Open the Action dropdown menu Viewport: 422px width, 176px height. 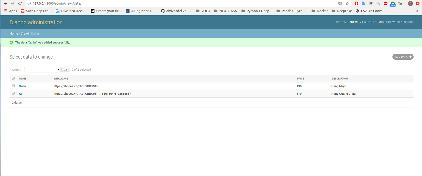coord(42,70)
